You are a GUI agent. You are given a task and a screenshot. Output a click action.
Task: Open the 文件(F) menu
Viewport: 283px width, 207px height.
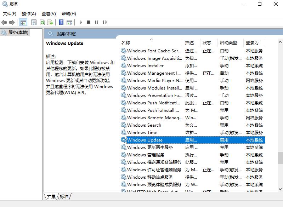10,13
